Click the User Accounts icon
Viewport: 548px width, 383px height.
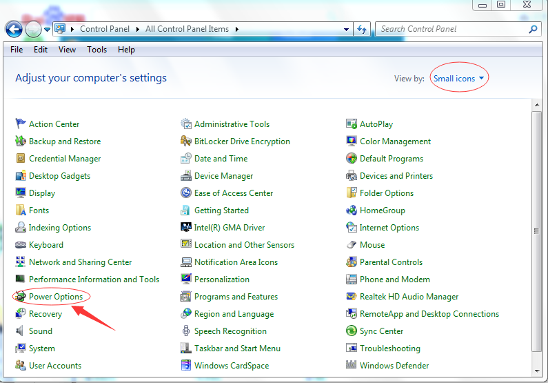(21, 365)
